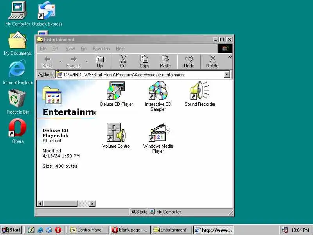
Task: Show more toolbar buttons via chevron
Action: pyautogui.click(x=230, y=57)
